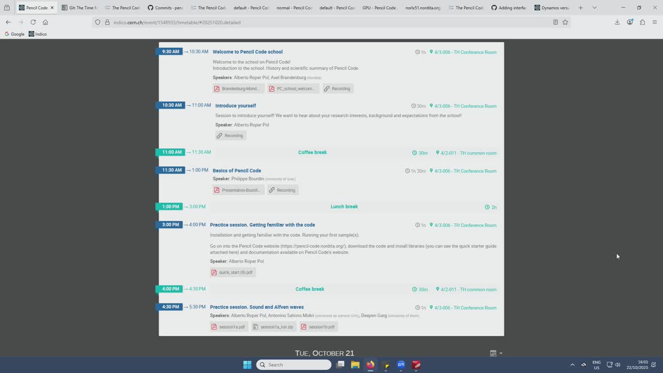663x373 pixels.
Task: Open Firefox downloads panel
Action: (x=617, y=22)
